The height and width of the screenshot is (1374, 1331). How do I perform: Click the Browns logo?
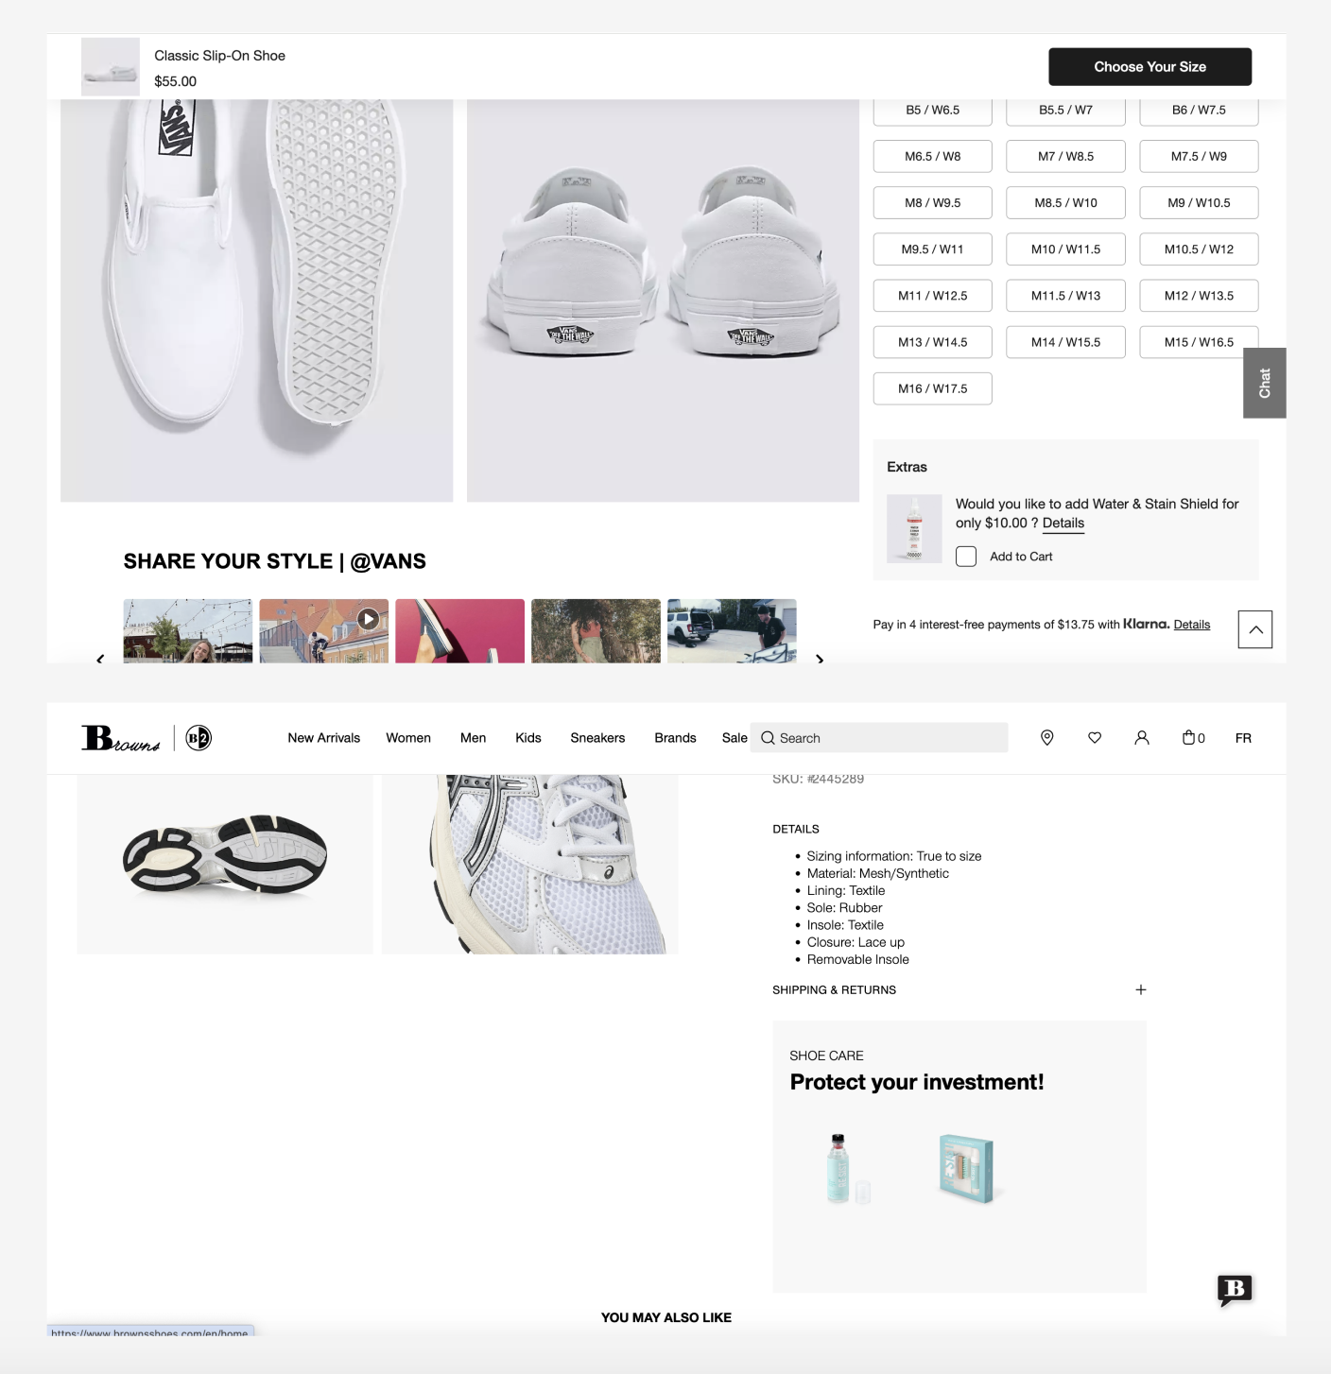pos(121,738)
